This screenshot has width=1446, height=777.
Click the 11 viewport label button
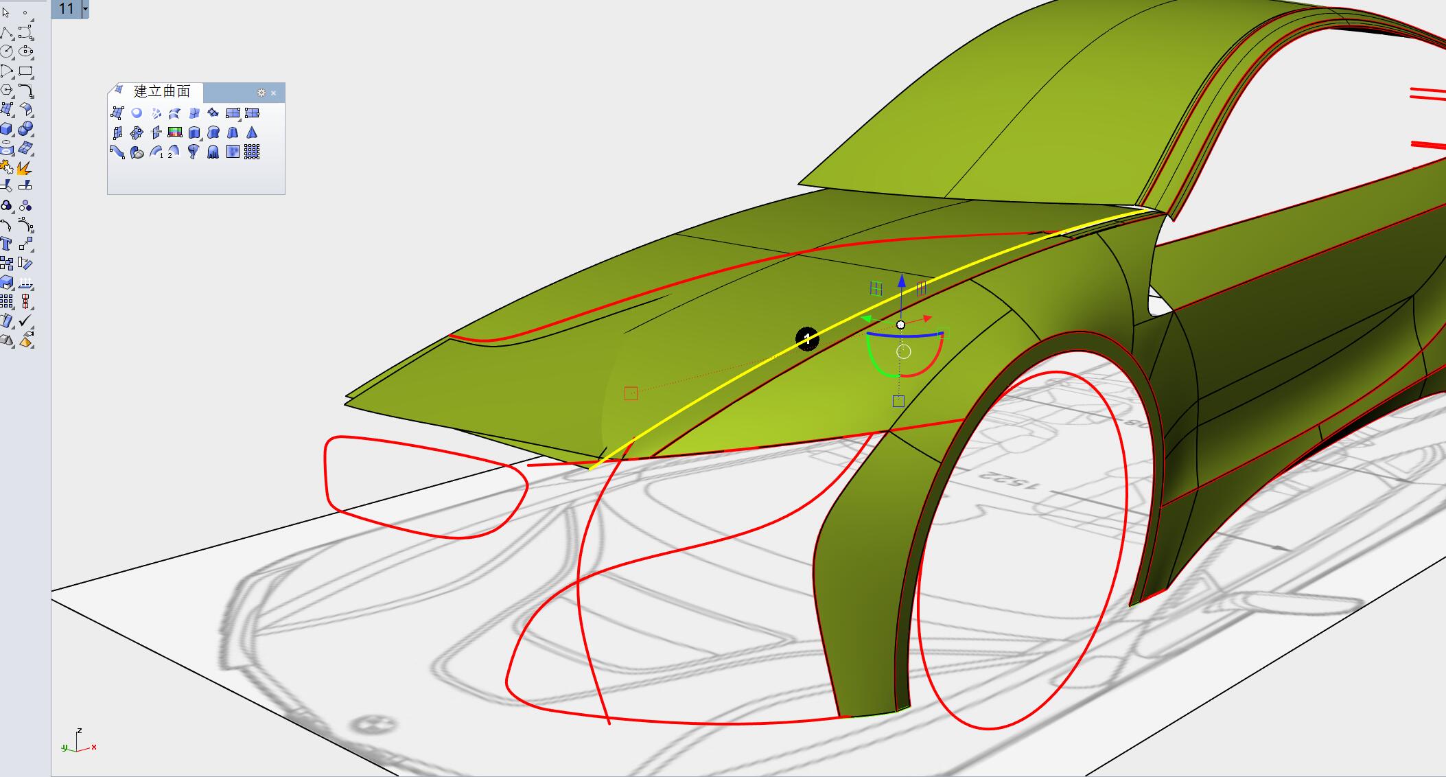(67, 9)
